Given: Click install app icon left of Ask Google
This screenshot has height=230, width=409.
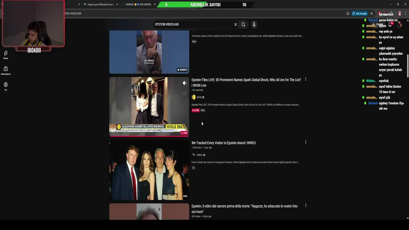Looking at the screenshot, I should 348,13.
